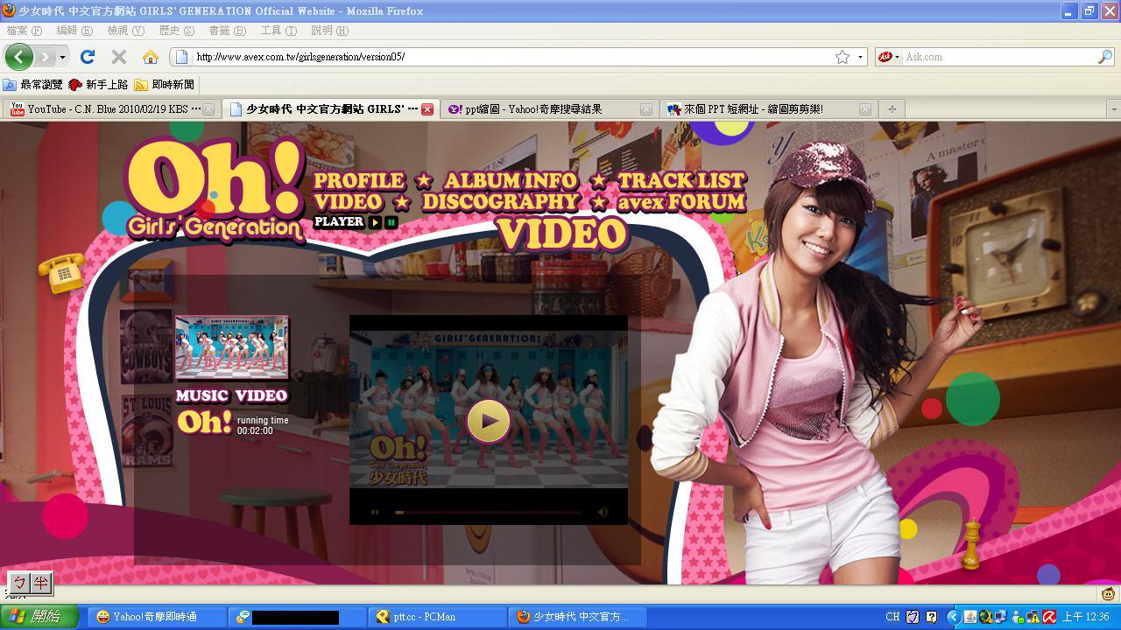Open the 書籤 (Bookmarks) menu

tap(228, 31)
